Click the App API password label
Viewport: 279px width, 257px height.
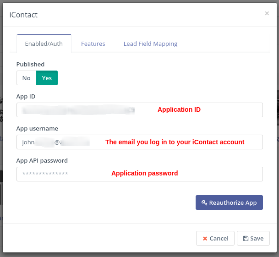pos(42,161)
